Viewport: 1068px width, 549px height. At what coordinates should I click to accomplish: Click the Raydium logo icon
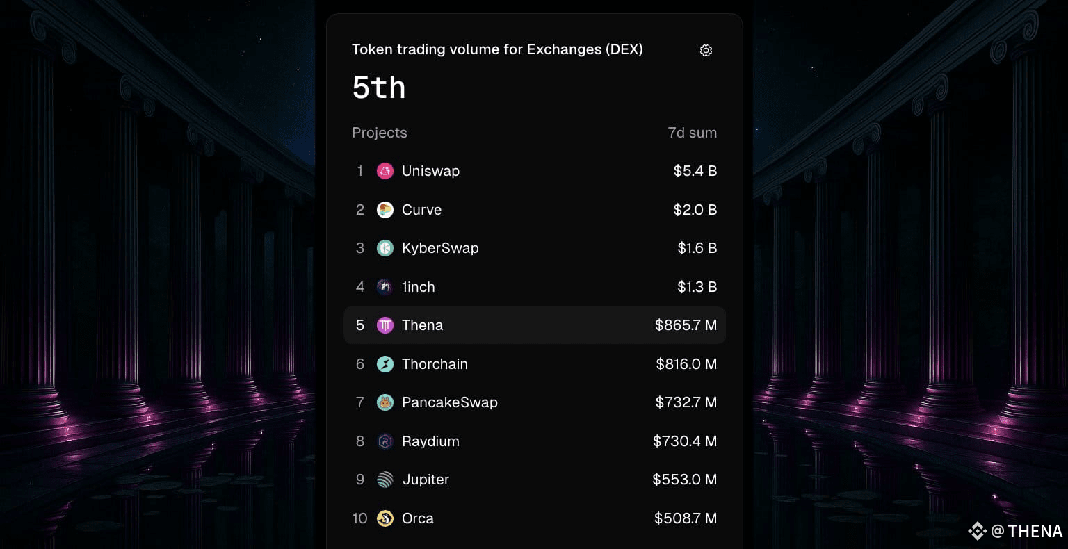pyautogui.click(x=385, y=441)
